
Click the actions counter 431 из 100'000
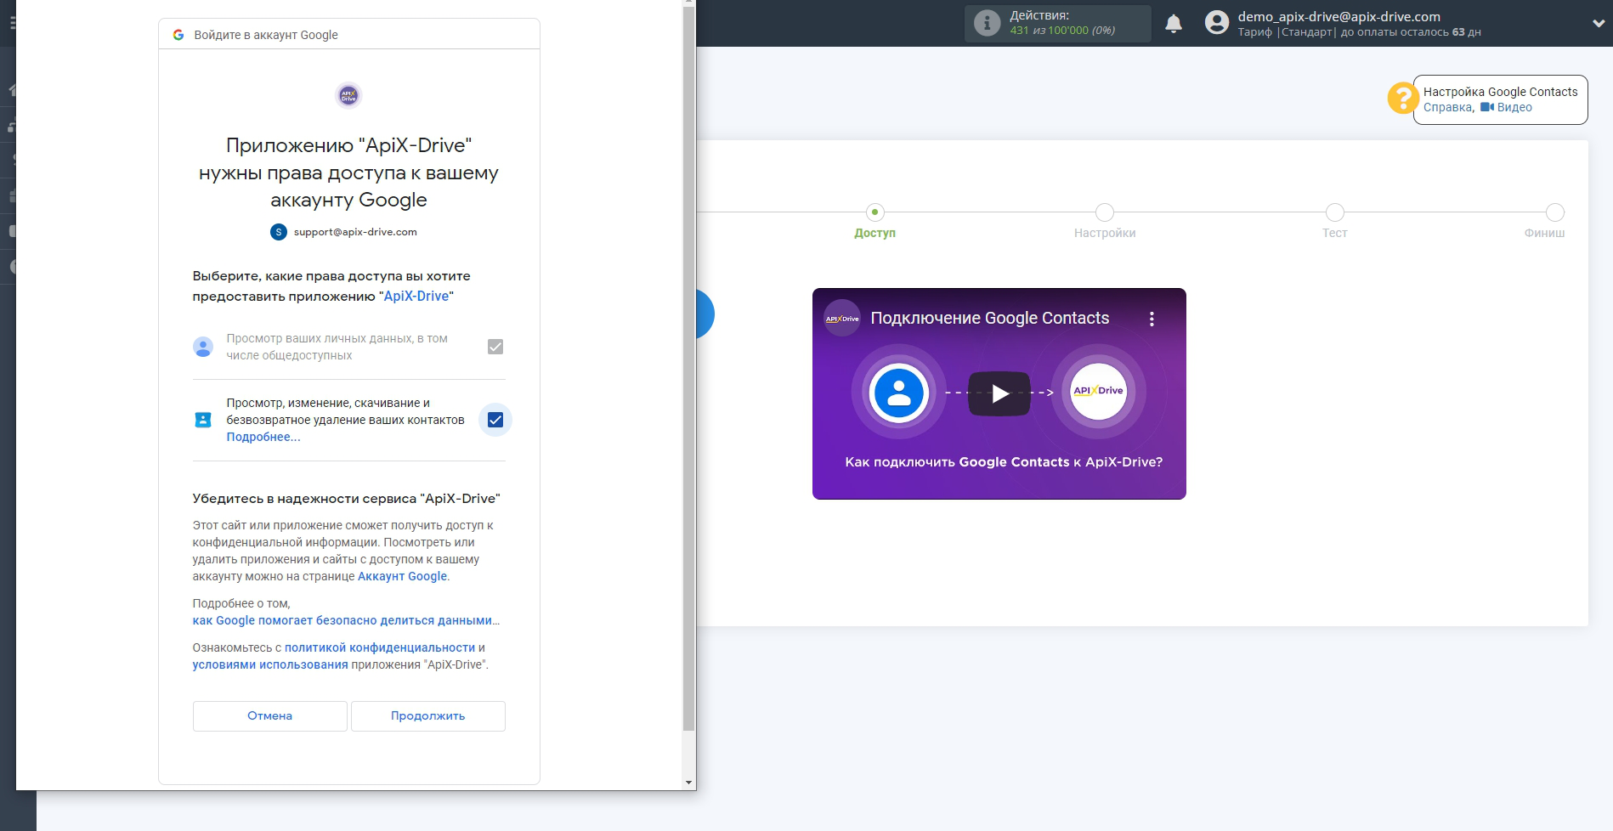pyautogui.click(x=1062, y=31)
